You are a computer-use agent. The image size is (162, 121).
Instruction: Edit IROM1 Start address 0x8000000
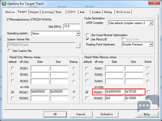tap(40, 92)
